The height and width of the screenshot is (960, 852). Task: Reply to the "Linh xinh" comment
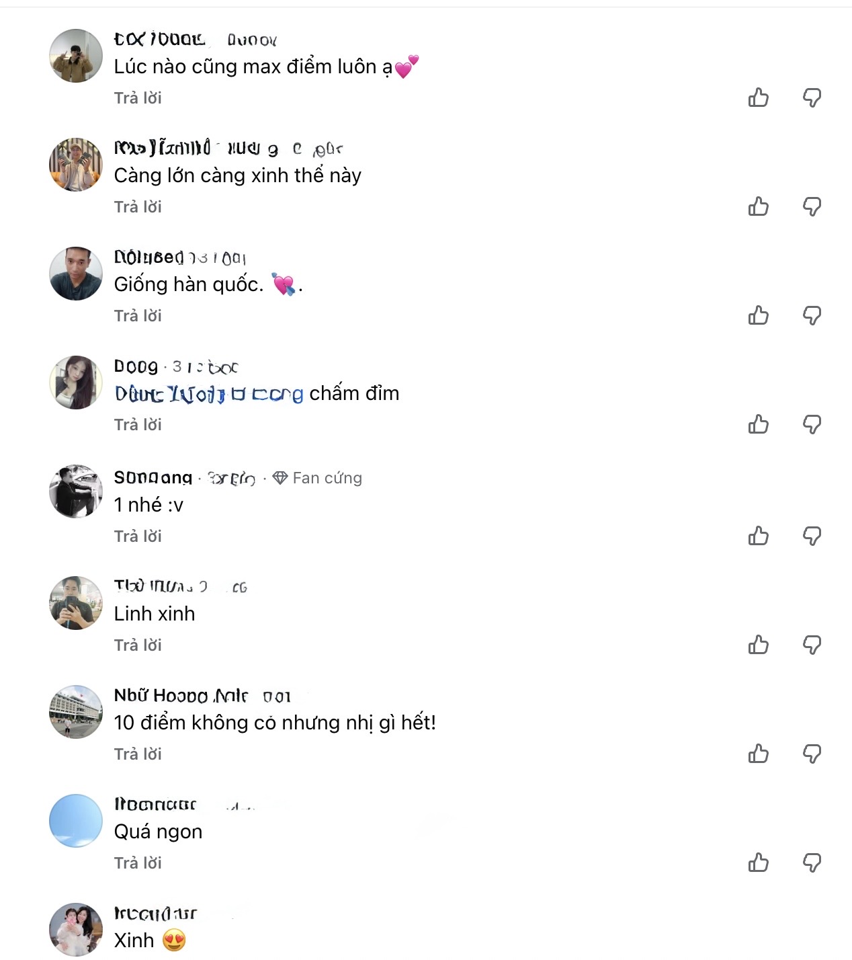point(138,645)
